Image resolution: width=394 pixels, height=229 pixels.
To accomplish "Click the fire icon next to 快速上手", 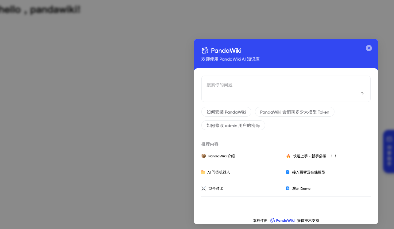I will [x=288, y=156].
